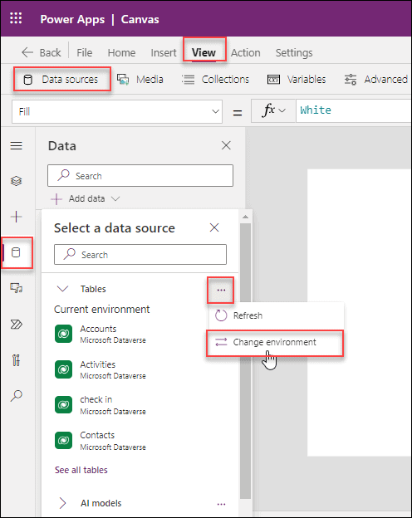Open the Advanced tools icon in left rail
The height and width of the screenshot is (518, 412).
click(x=17, y=360)
